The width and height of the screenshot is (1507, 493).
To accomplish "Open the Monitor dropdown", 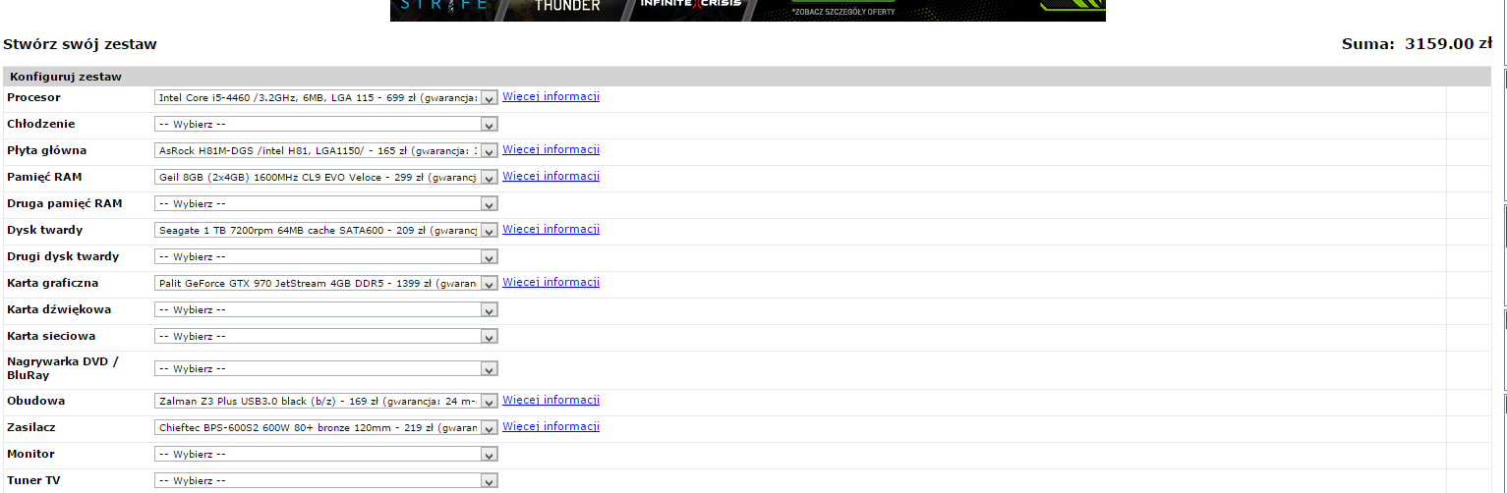I will tap(326, 455).
